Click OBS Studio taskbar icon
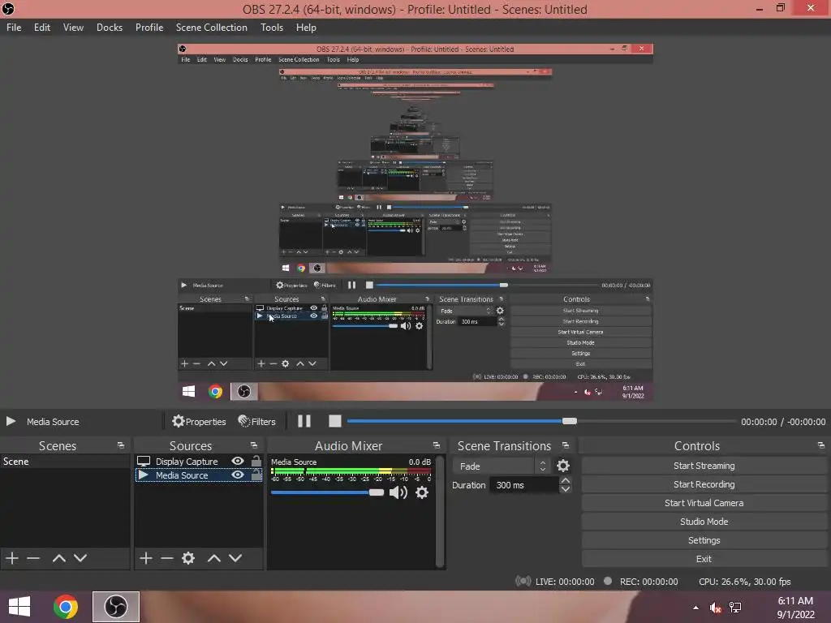831x623 pixels. (x=115, y=607)
